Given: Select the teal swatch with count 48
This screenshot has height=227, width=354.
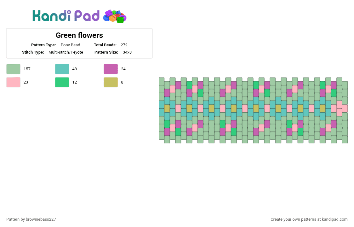Looking at the screenshot, I should coord(62,69).
